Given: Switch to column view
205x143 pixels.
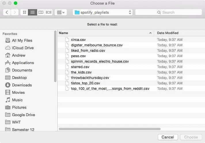Looking at the screenshot, I should point(41,12).
